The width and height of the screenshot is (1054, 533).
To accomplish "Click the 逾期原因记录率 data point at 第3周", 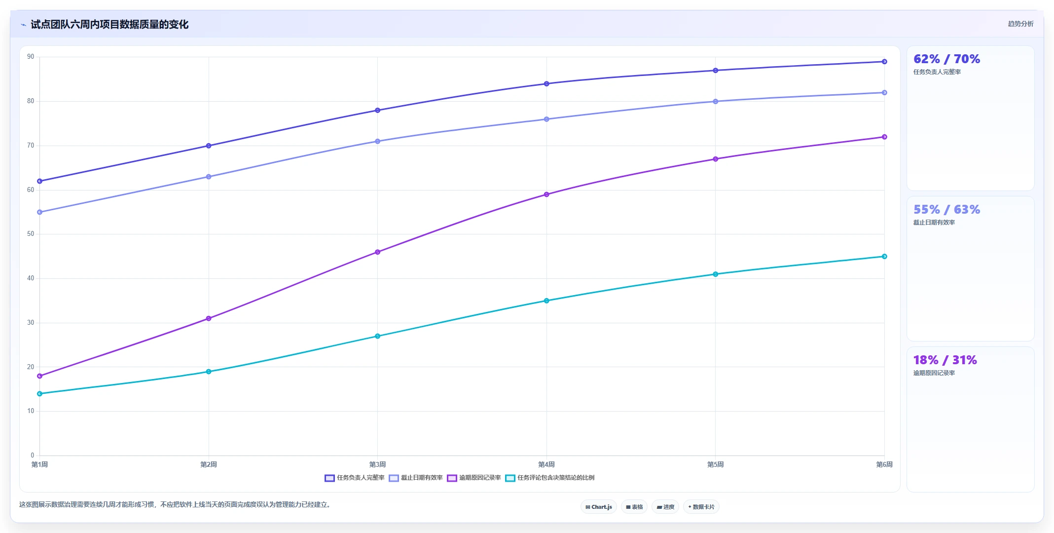I will pos(377,252).
